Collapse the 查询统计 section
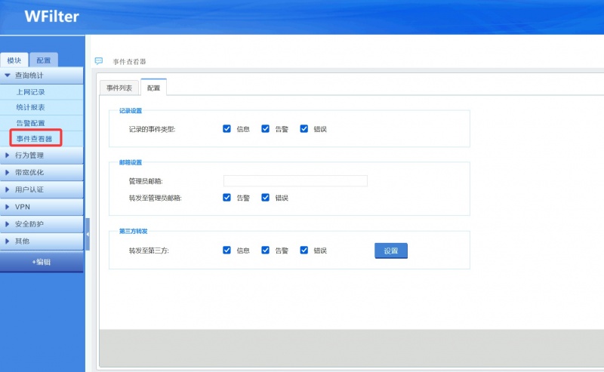This screenshot has height=372, width=604. (42, 75)
